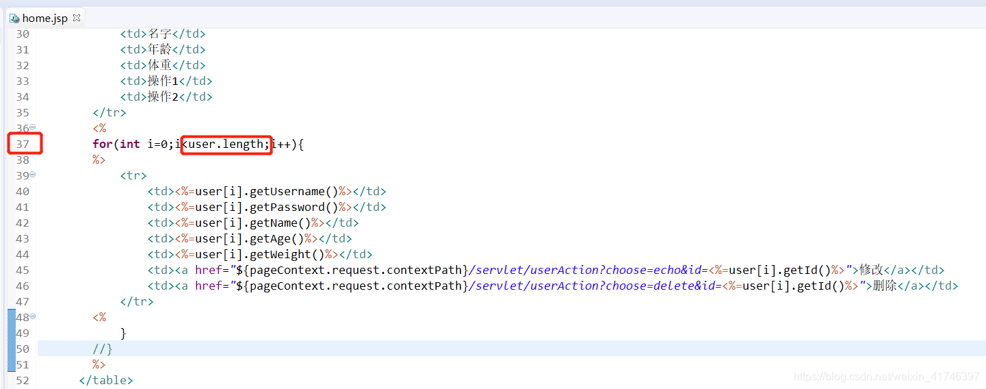Click the %> scriptlet end on line 38
The height and width of the screenshot is (389, 986).
pyautogui.click(x=99, y=160)
